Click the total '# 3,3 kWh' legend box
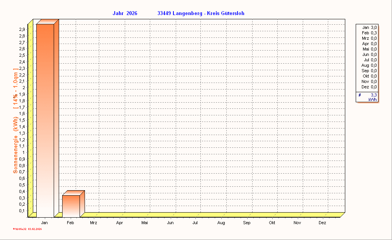Screen dimensions: 392x240 click(367, 97)
